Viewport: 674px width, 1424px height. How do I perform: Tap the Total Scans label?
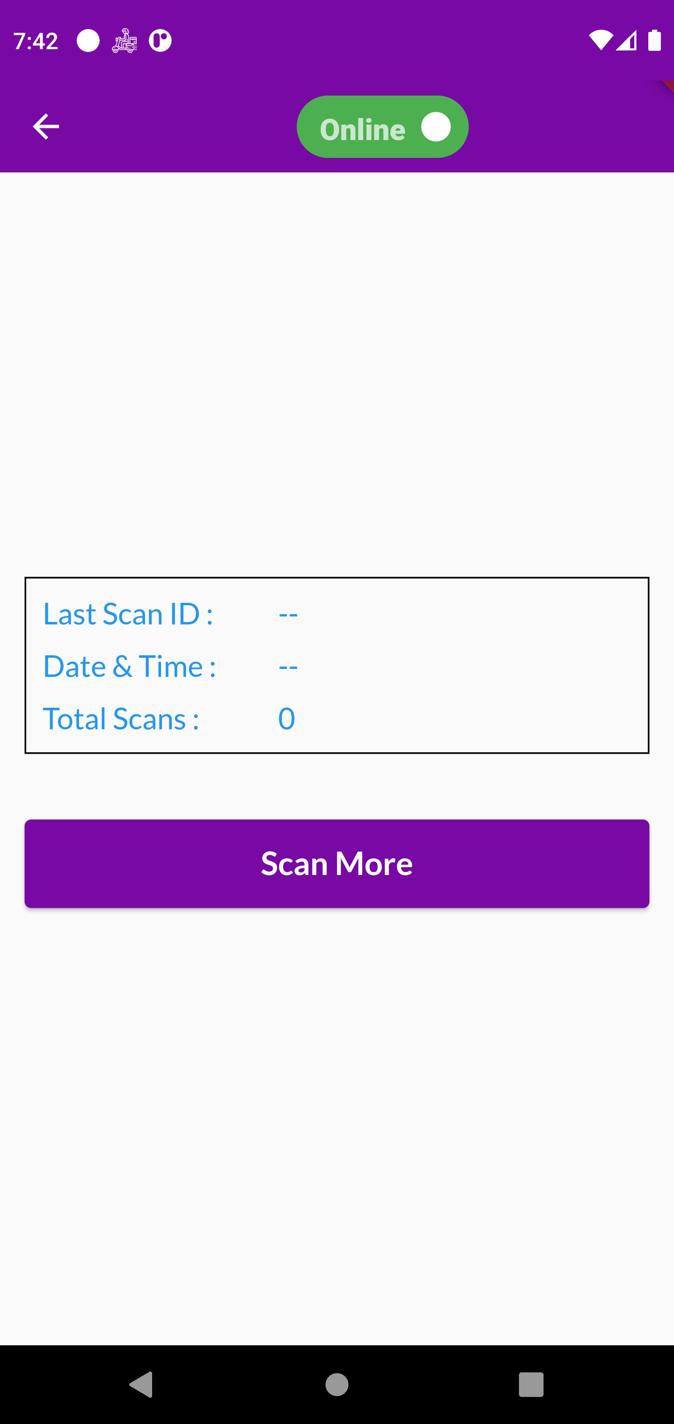tap(121, 719)
